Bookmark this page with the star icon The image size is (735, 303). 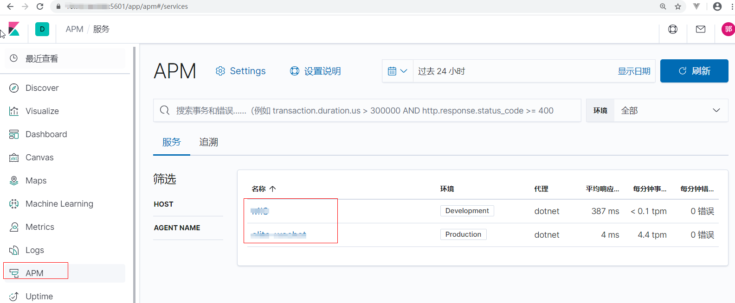click(678, 6)
